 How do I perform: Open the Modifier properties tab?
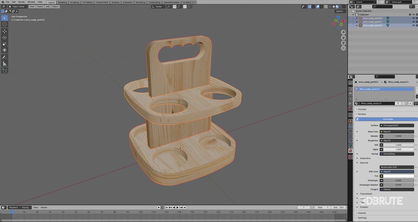[x=351, y=126]
